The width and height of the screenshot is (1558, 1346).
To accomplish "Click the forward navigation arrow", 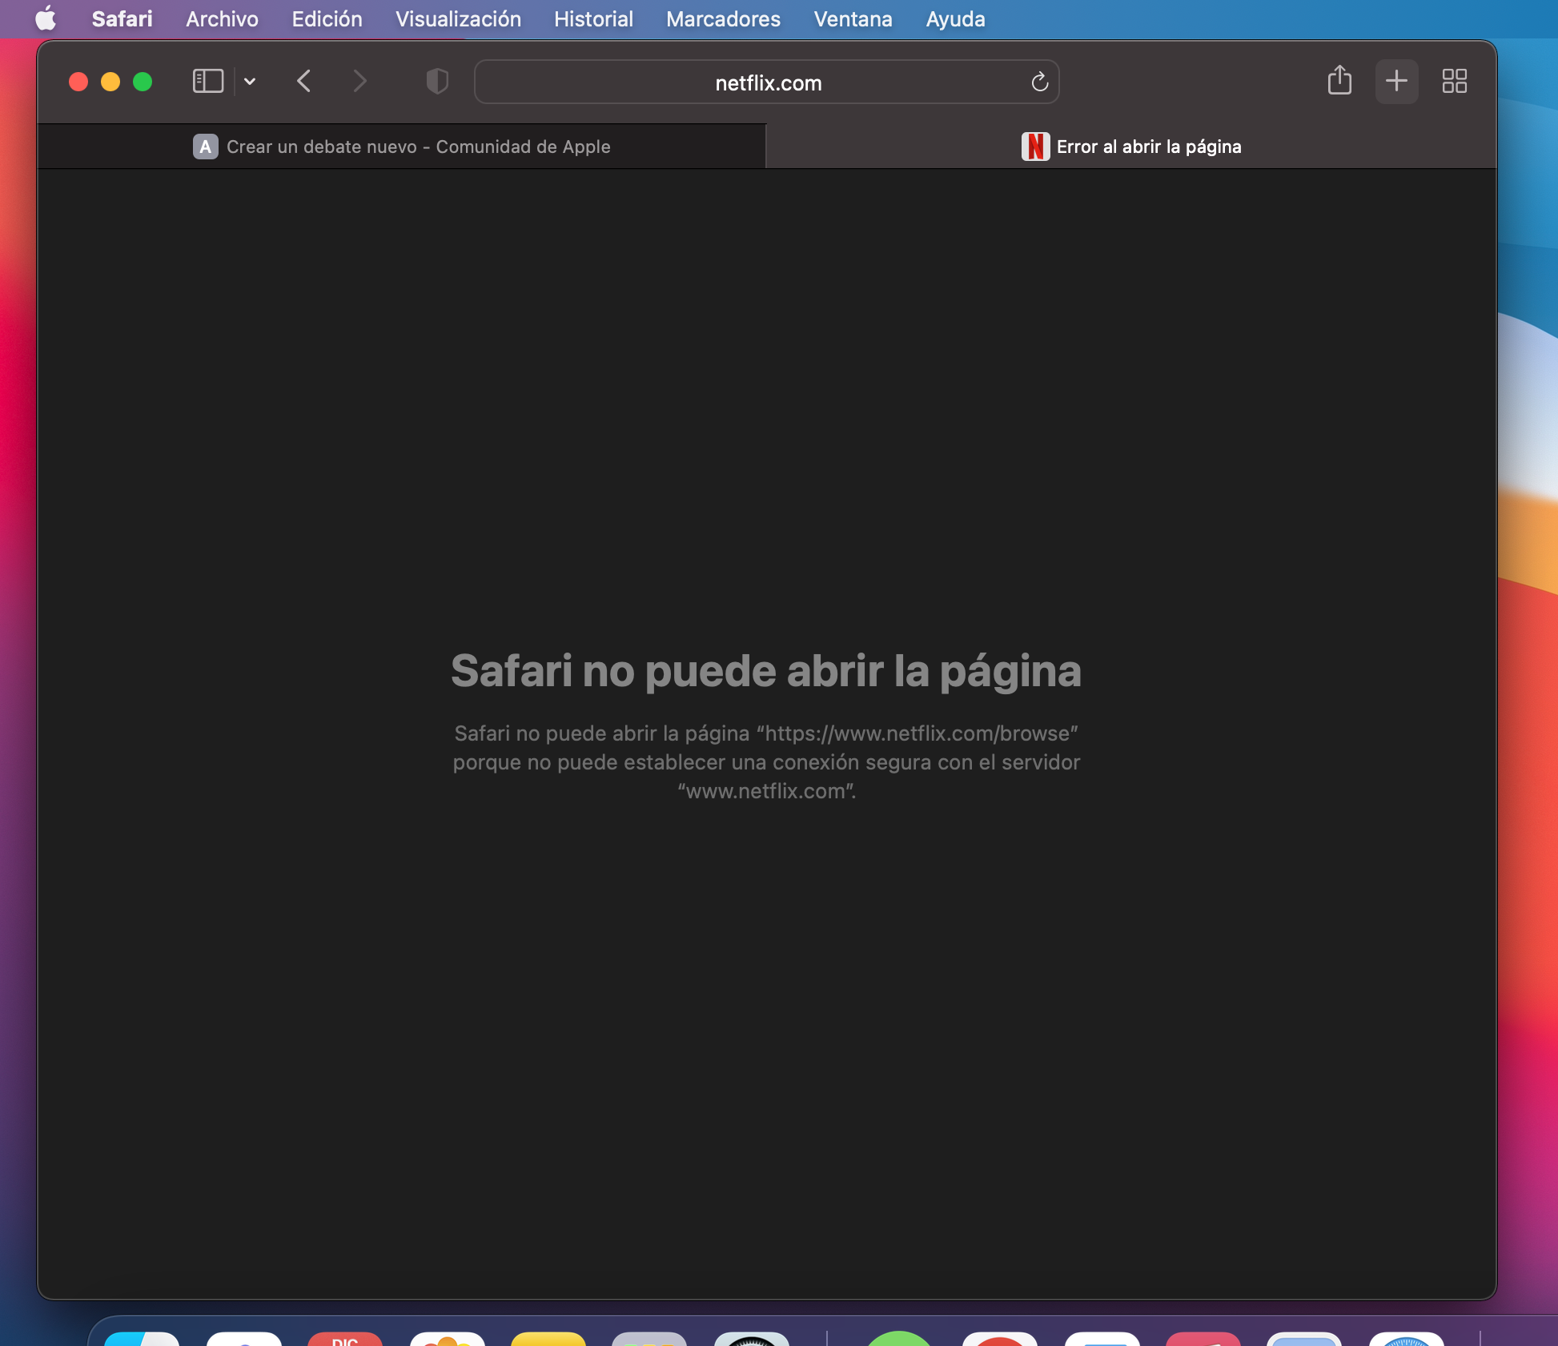I will (359, 82).
